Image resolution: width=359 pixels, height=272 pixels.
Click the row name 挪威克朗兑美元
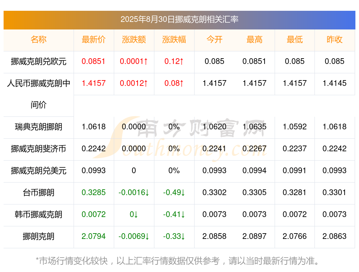tap(38, 171)
